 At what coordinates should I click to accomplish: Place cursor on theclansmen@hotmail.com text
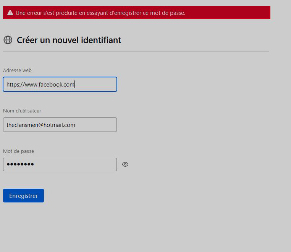click(41, 125)
